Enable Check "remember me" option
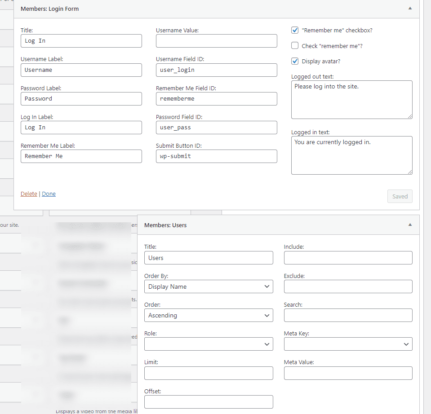431x414 pixels. (295, 46)
